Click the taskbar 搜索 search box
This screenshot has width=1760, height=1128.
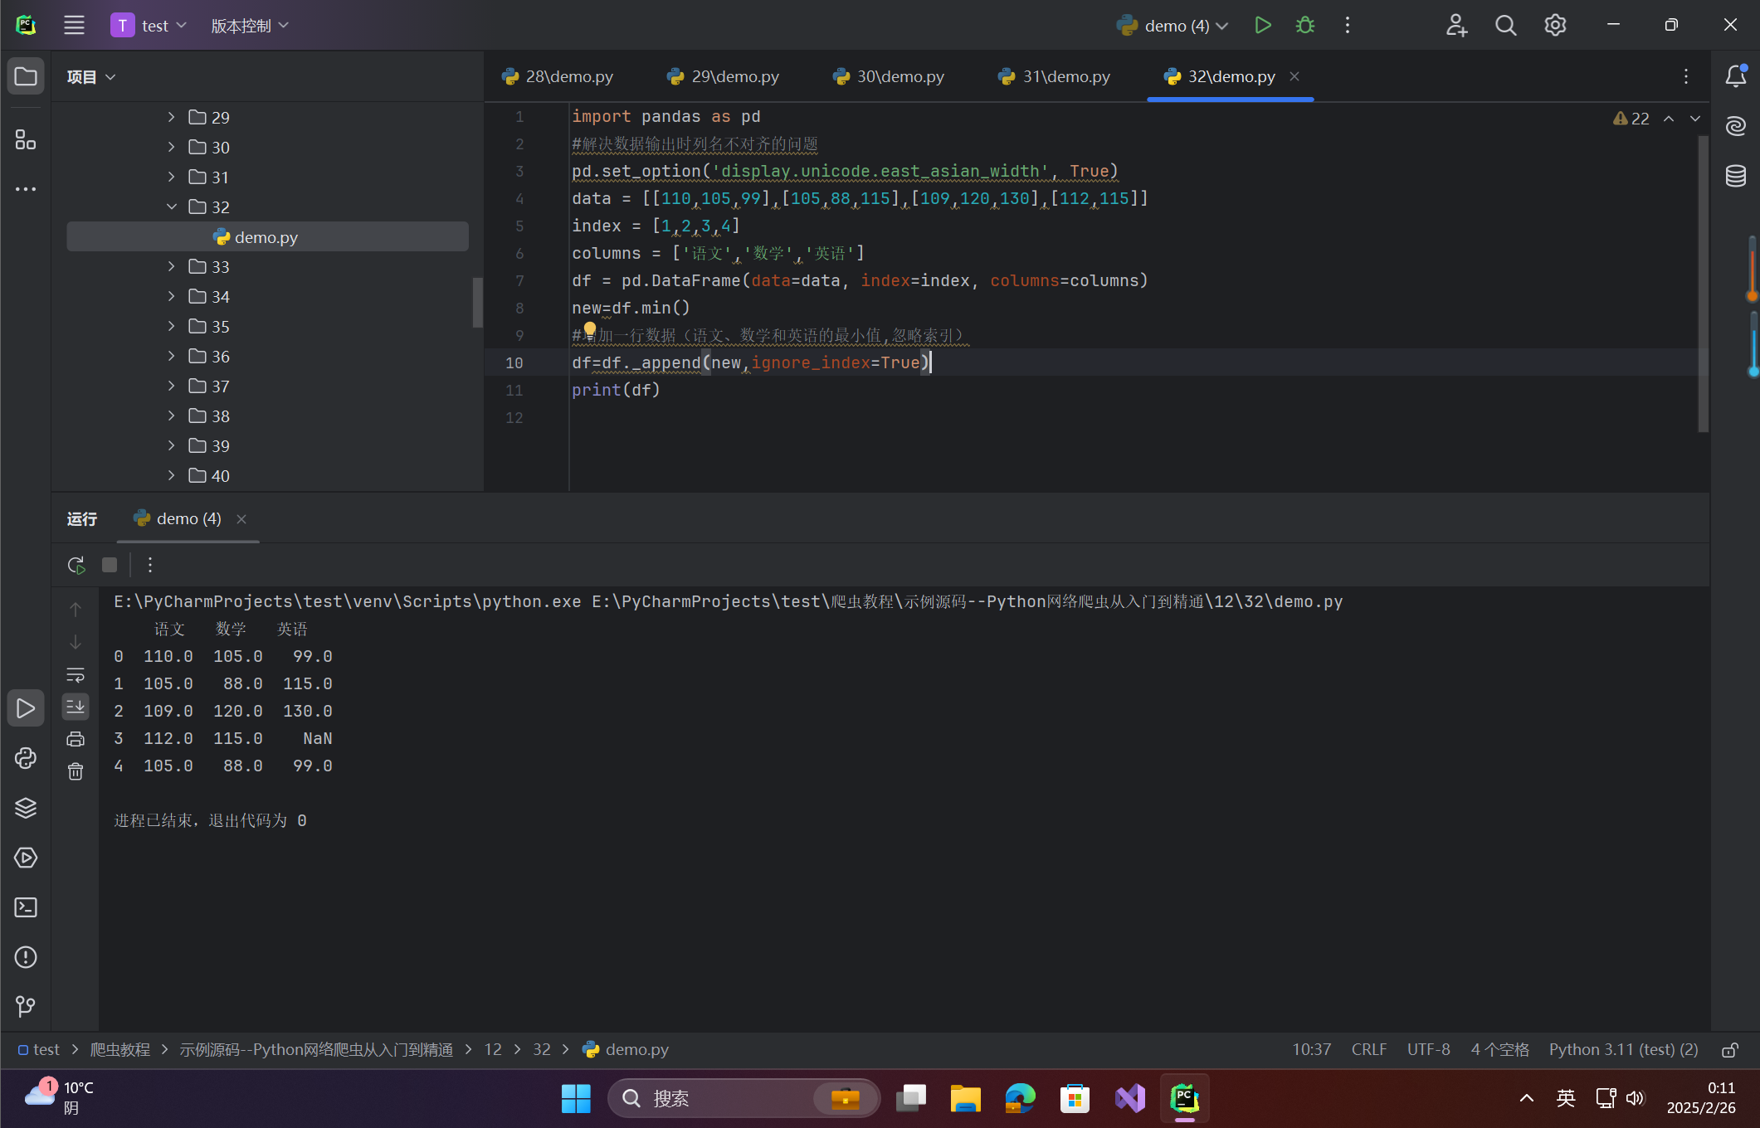[x=743, y=1098]
